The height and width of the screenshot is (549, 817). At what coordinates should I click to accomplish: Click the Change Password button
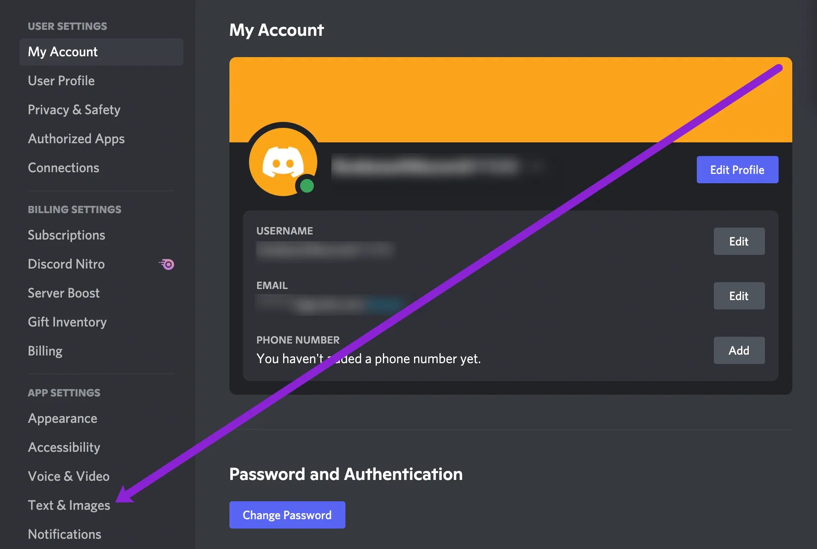(x=287, y=515)
